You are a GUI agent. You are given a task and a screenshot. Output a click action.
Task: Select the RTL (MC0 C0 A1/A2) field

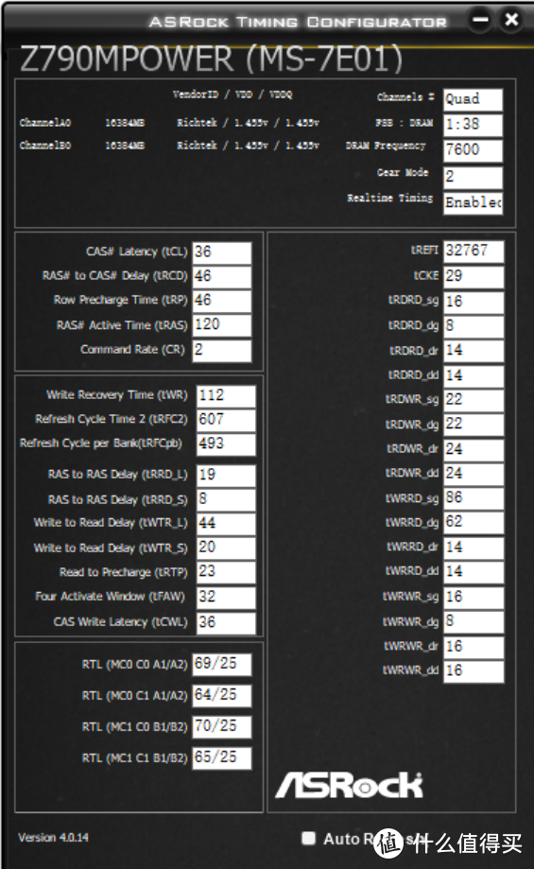point(222,664)
